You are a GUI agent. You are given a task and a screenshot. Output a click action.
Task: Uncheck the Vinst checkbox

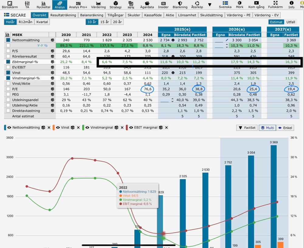[x=8, y=73]
